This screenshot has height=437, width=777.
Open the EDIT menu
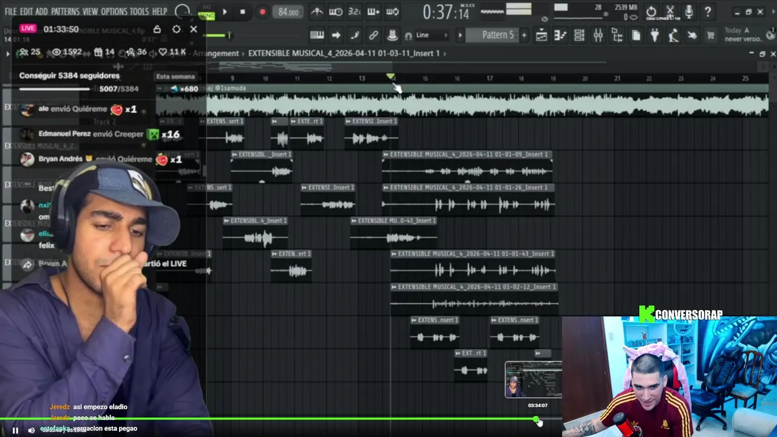(26, 12)
